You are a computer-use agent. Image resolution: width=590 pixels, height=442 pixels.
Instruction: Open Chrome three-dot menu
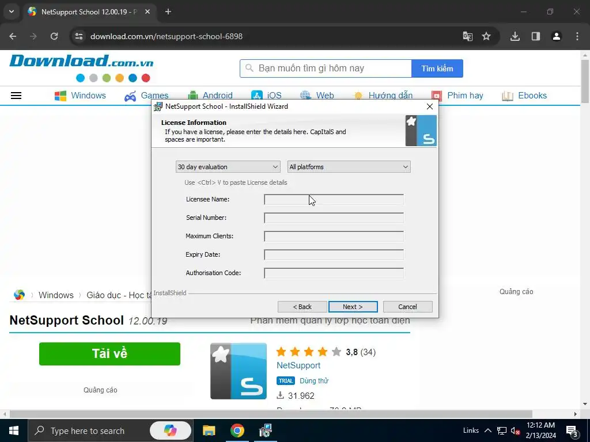[577, 36]
